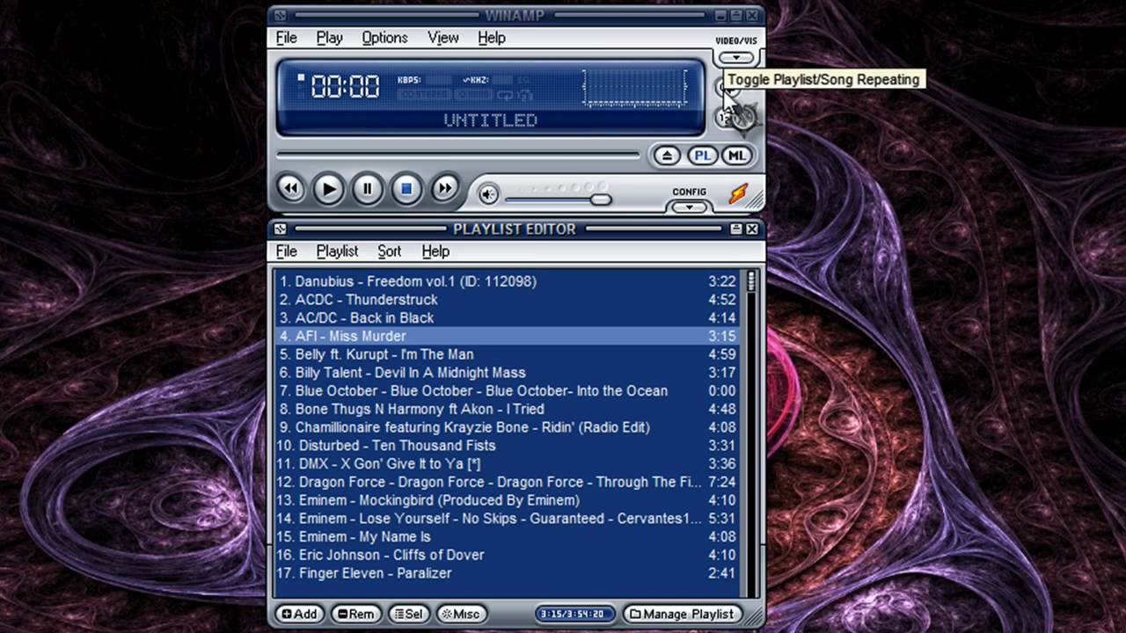
Task: Click the Winamp lightning bolt icon
Action: (x=738, y=193)
